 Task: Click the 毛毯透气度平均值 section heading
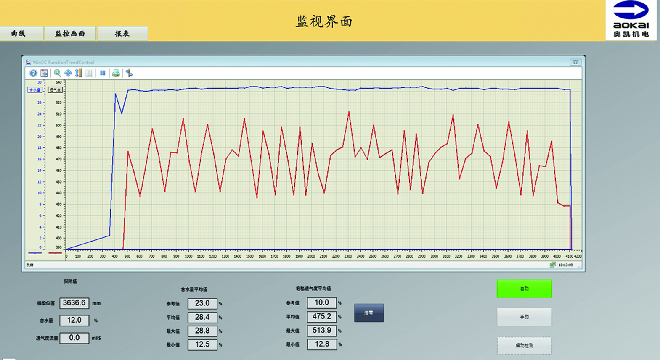tap(313, 289)
